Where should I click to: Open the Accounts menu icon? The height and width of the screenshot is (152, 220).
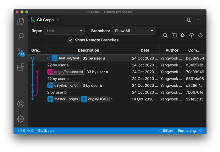pyautogui.click(x=21, y=104)
